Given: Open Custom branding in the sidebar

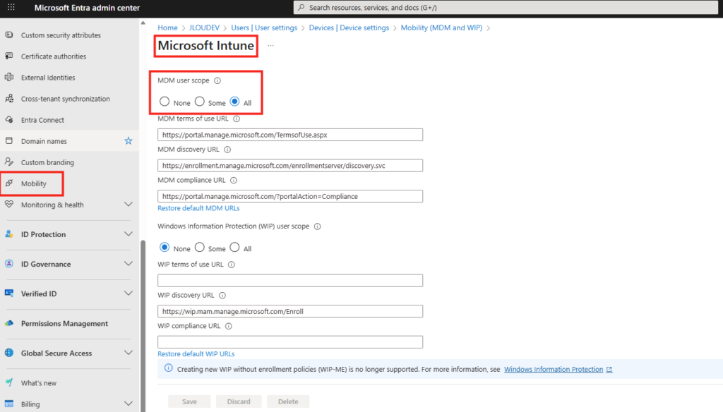Looking at the screenshot, I should coord(47,162).
